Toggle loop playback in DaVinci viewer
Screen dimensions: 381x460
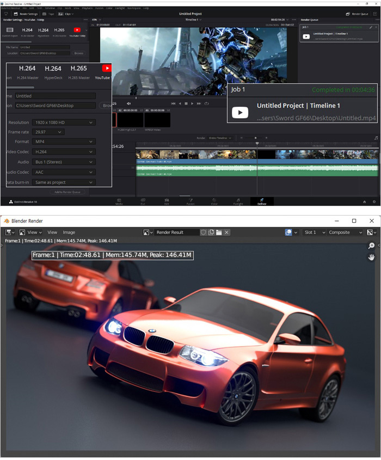(x=206, y=103)
